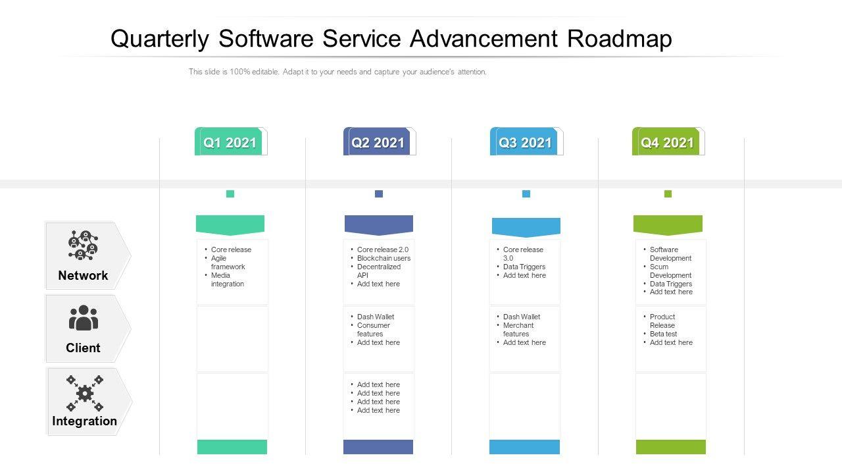Image resolution: width=842 pixels, height=474 pixels.
Task: Click the 'Scum Development' bullet
Action: point(670,271)
